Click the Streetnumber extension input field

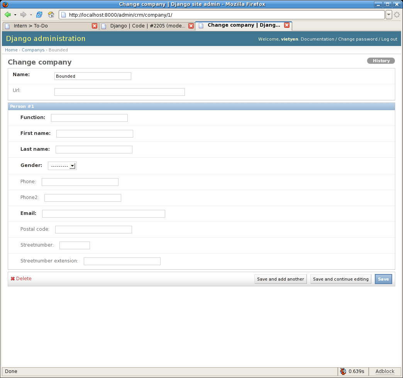point(122,261)
